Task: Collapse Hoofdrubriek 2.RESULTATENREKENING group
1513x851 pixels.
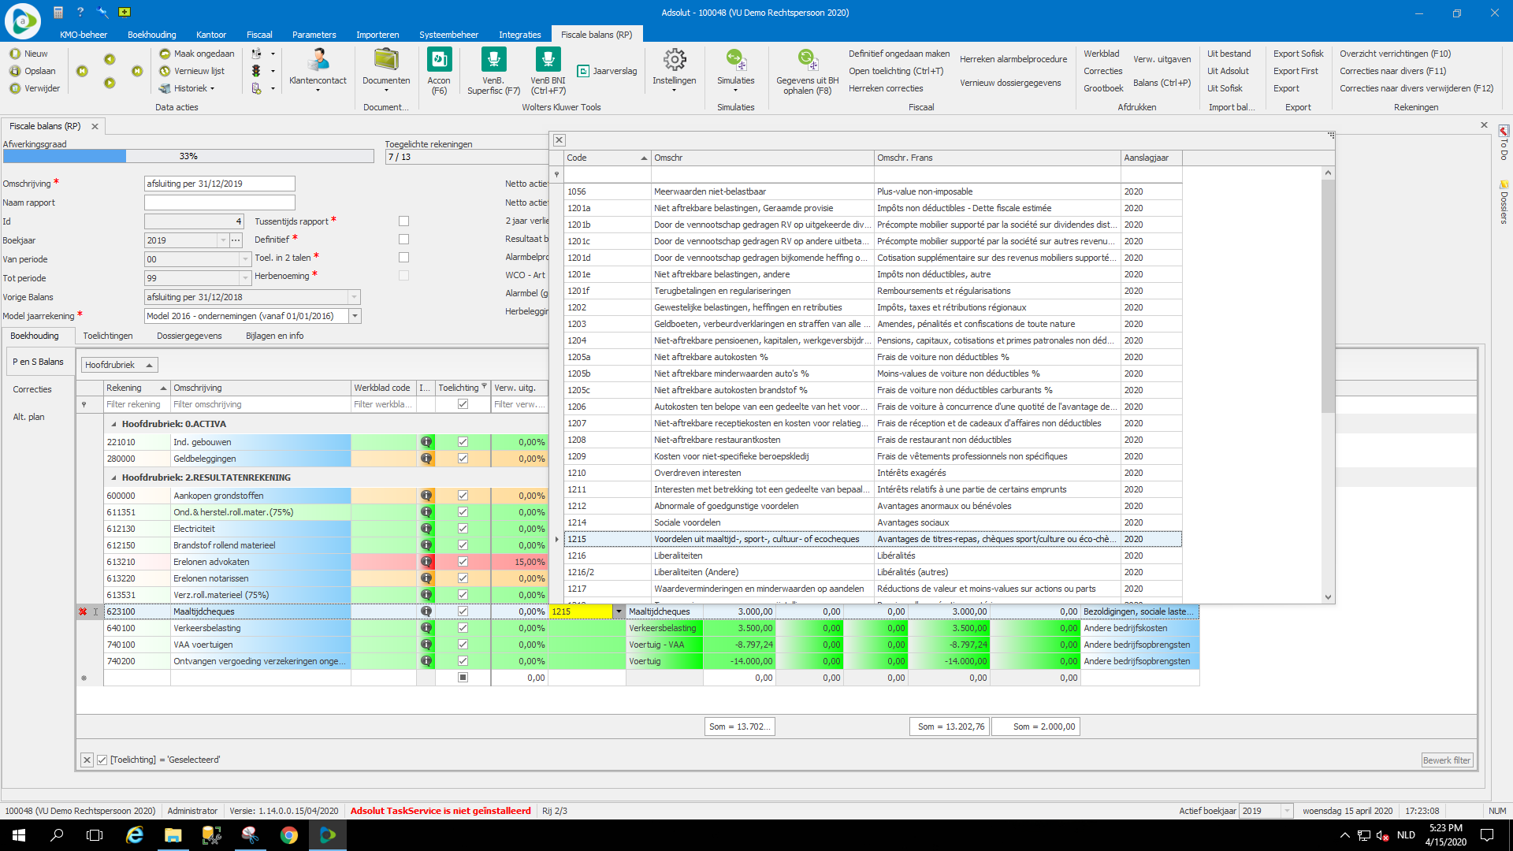Action: click(113, 478)
